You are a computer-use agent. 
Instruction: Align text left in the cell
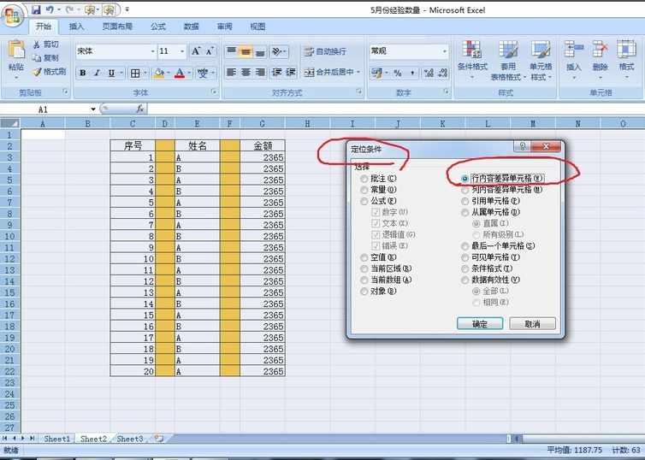(x=232, y=73)
